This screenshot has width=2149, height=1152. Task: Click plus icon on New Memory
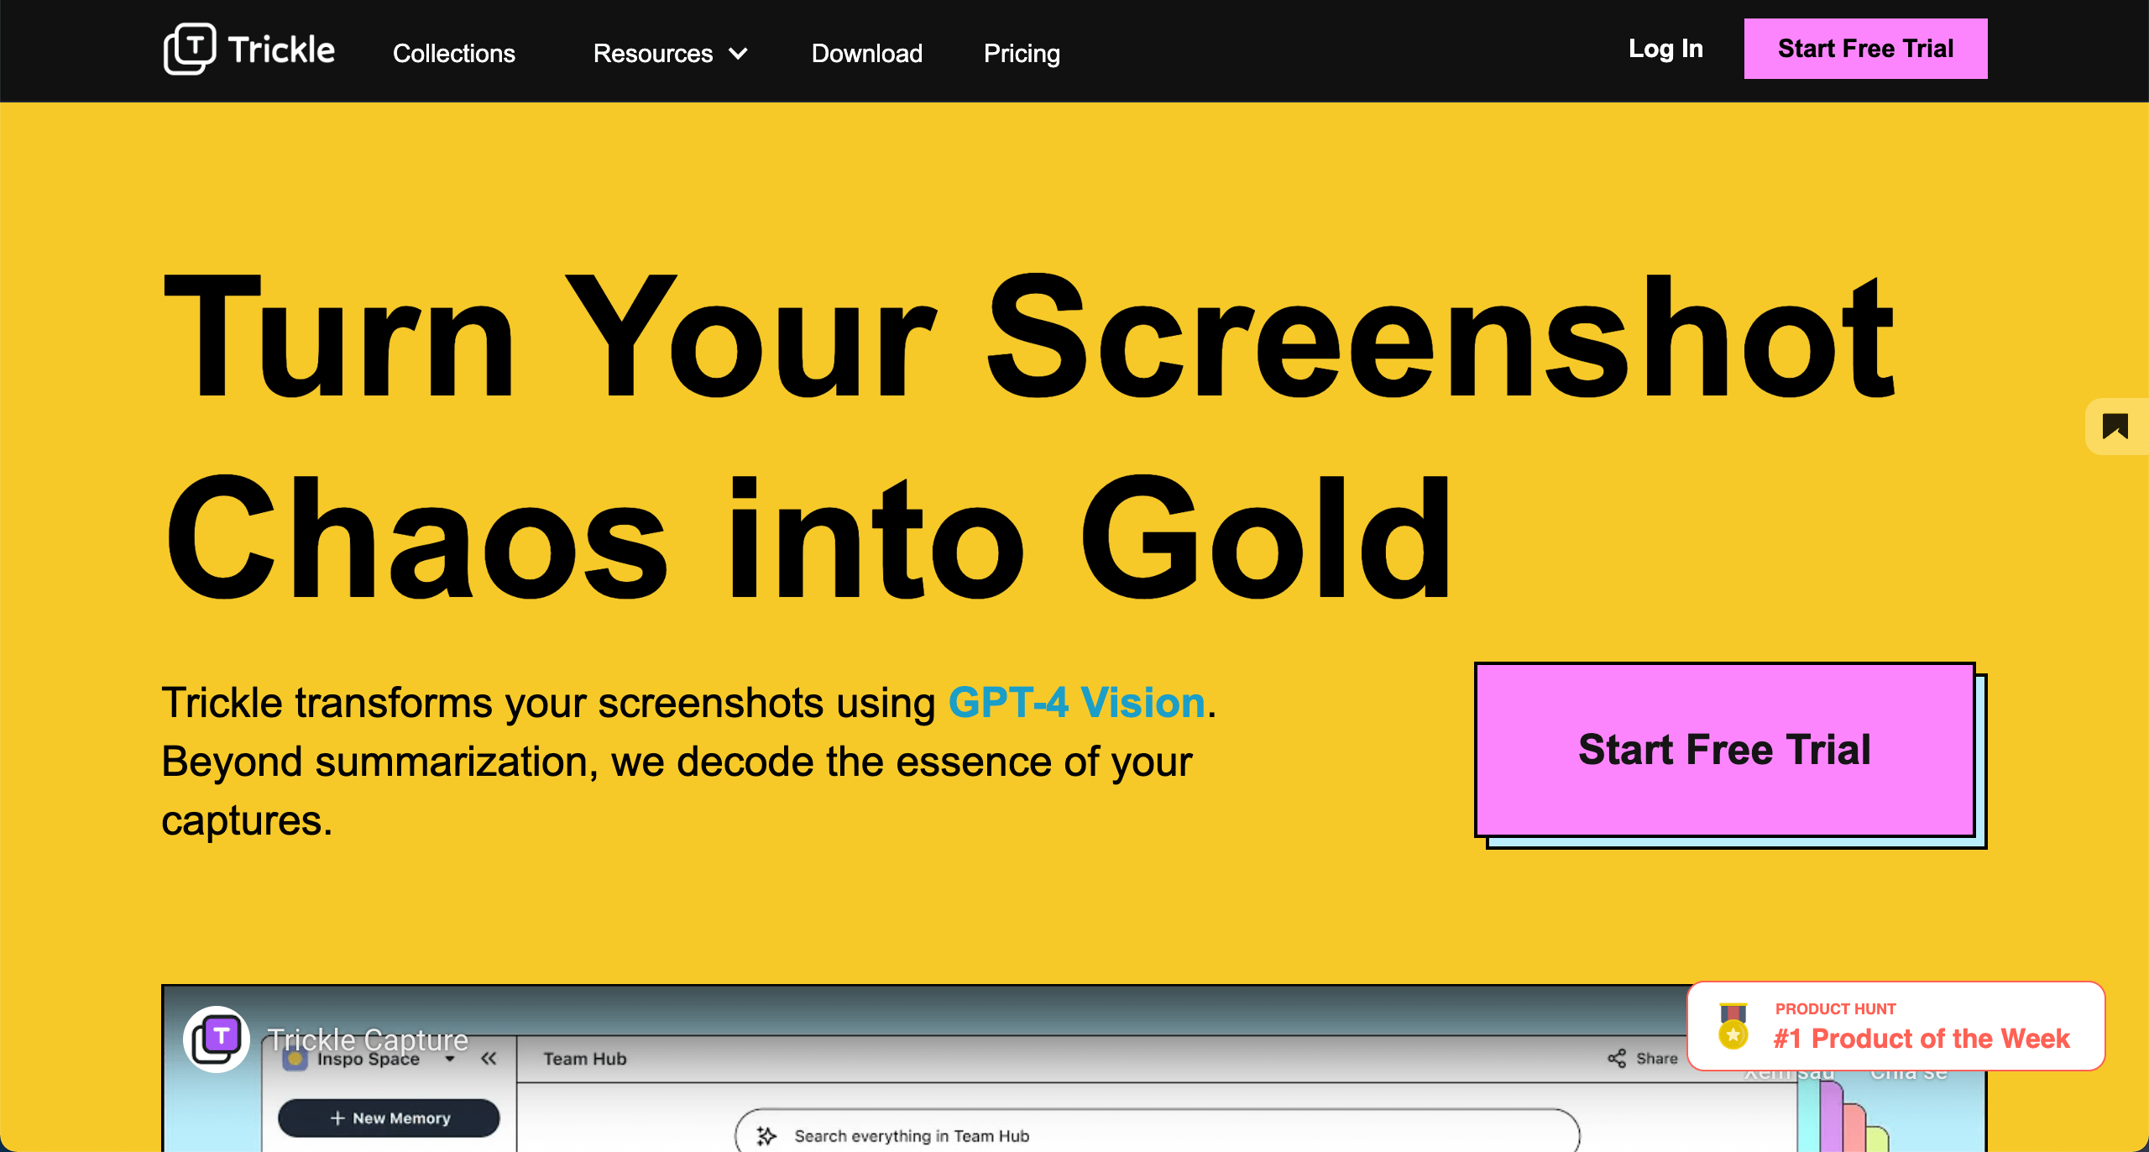(337, 1118)
